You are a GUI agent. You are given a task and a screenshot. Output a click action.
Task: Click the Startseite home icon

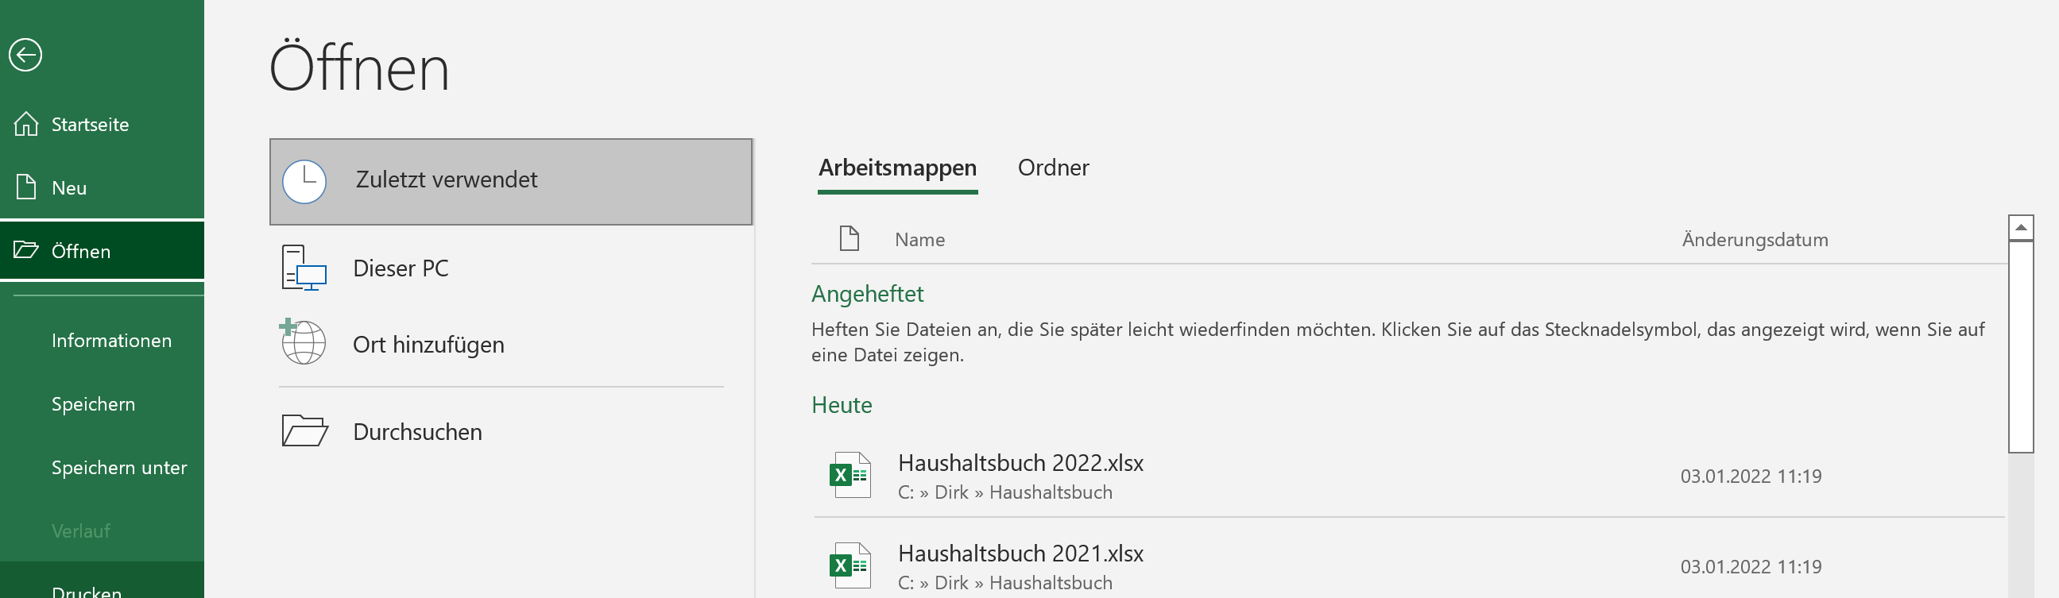25,124
